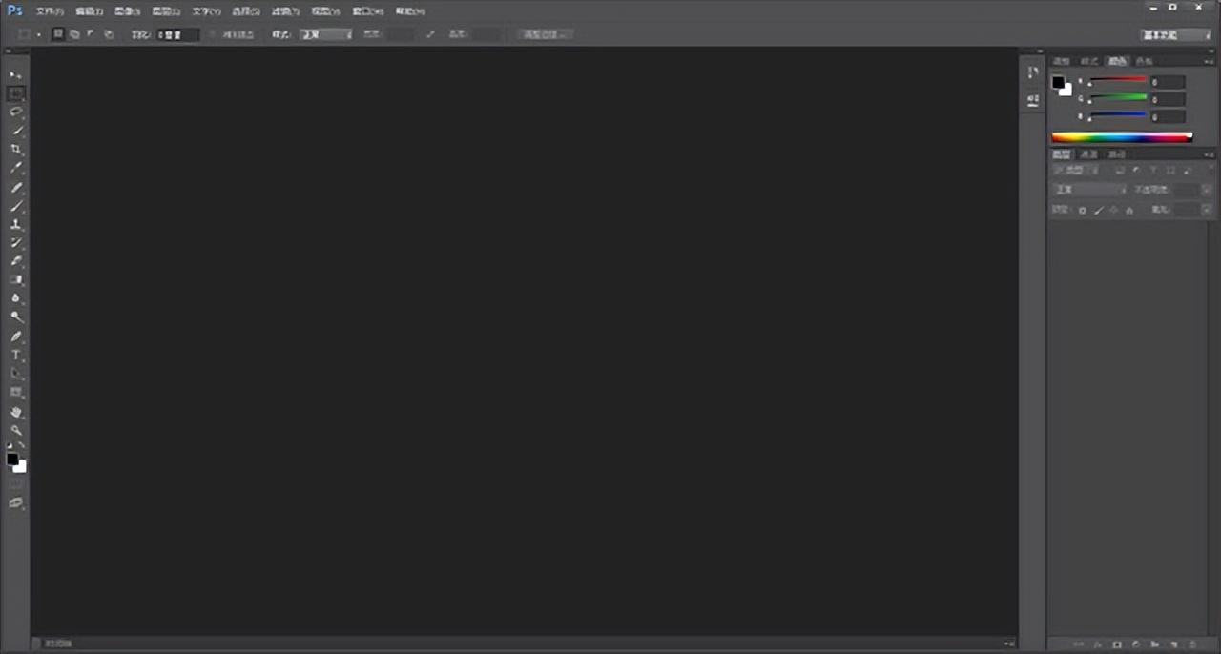Open the Color panel menu
The width and height of the screenshot is (1221, 654).
click(x=1209, y=61)
